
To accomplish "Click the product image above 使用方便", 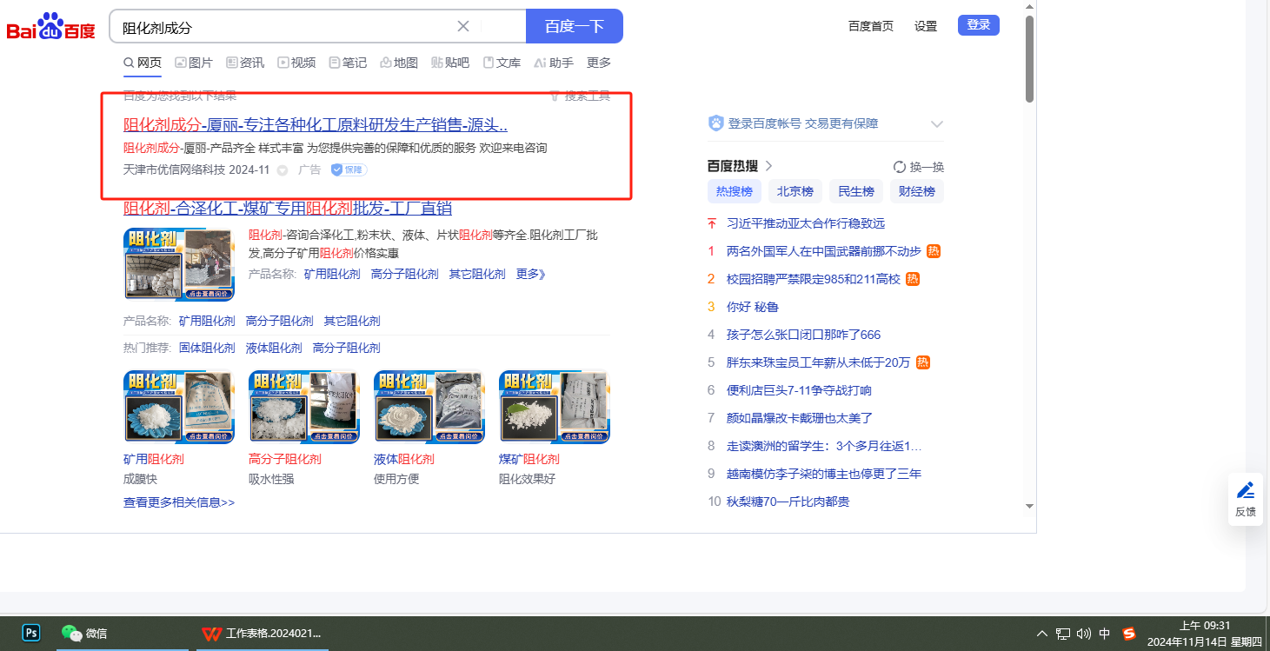I will coord(429,407).
